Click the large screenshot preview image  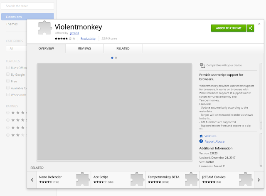click(x=115, y=112)
